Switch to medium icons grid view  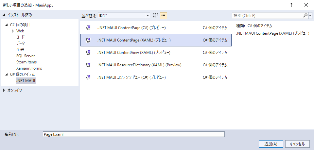click(156, 16)
